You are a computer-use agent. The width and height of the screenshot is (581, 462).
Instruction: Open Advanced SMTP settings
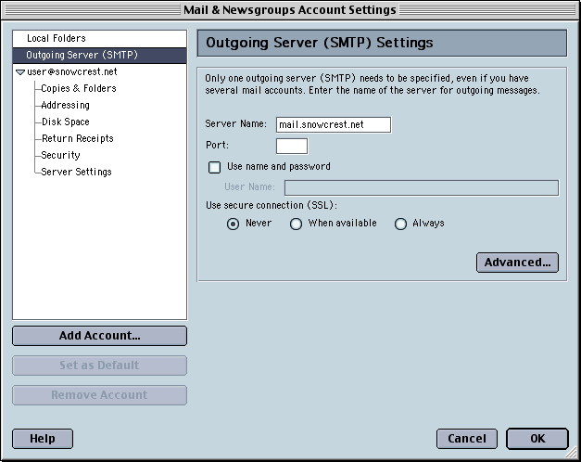(x=517, y=263)
